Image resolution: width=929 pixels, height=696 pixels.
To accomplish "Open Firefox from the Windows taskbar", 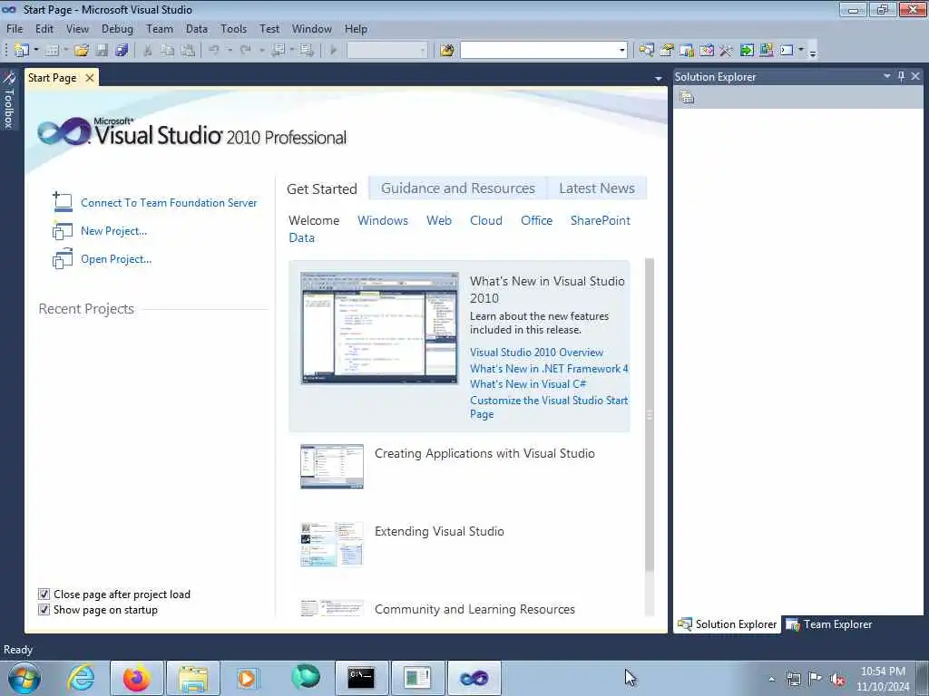I will tap(137, 678).
